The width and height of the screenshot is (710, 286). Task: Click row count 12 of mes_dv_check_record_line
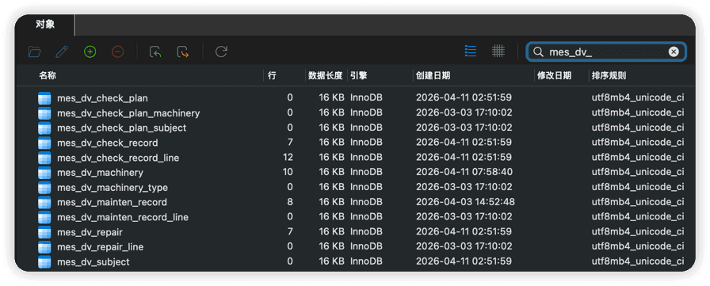coord(288,157)
